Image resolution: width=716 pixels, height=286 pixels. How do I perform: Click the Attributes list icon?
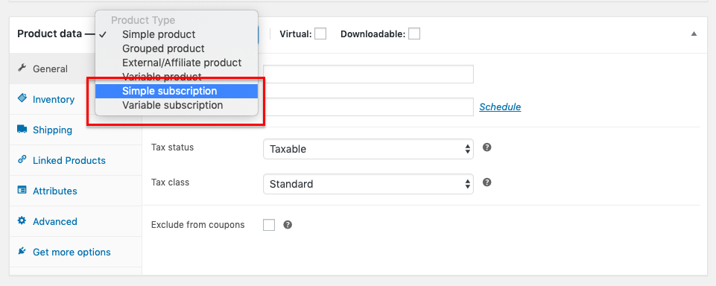click(22, 191)
